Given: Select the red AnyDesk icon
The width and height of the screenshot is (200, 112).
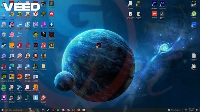Looking at the screenshot, I should pos(154,14).
